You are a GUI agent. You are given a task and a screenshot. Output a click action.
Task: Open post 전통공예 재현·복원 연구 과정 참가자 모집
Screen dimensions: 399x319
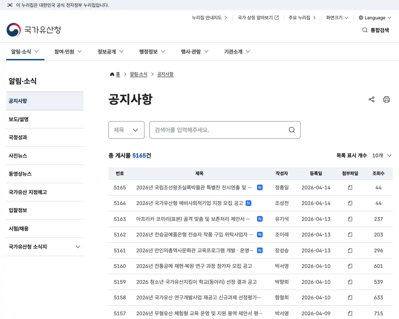click(194, 266)
